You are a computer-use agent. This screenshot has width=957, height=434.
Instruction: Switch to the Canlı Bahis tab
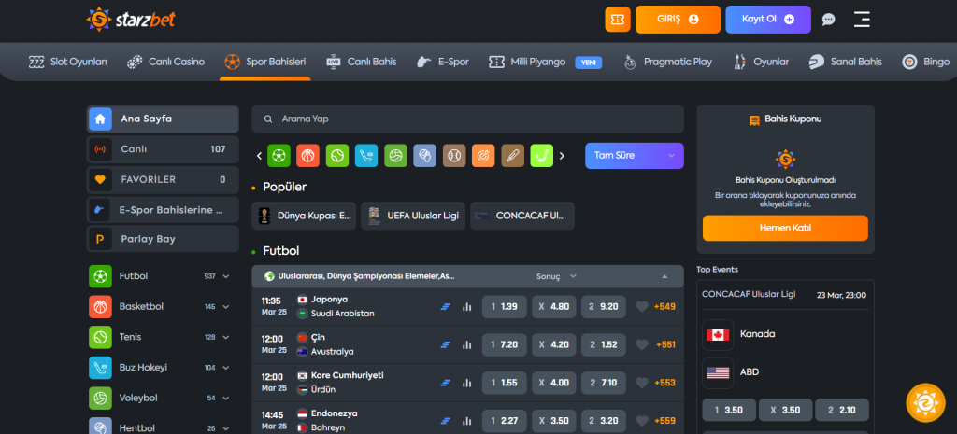(362, 62)
